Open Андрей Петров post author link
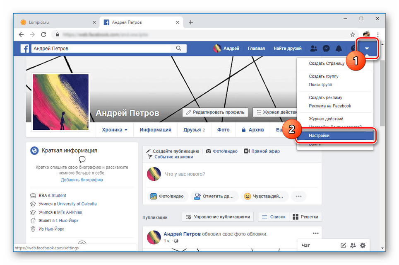 182,234
